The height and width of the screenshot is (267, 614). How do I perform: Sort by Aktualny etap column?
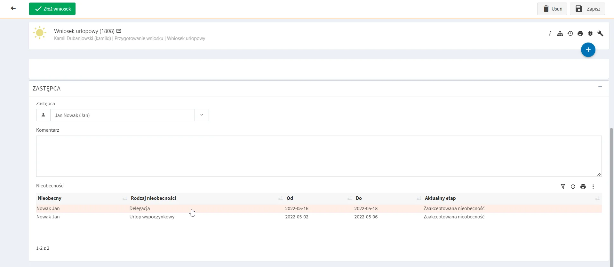597,198
